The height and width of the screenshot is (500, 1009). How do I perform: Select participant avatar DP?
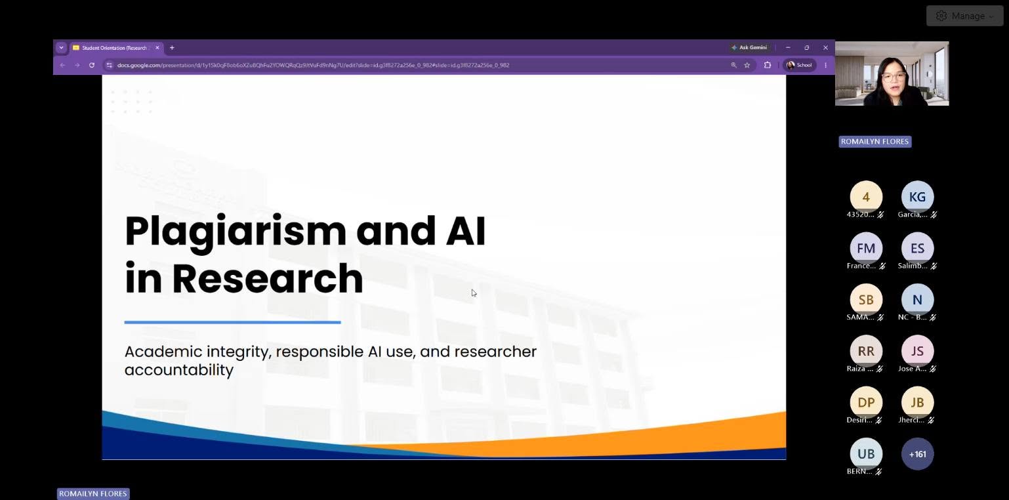point(866,402)
